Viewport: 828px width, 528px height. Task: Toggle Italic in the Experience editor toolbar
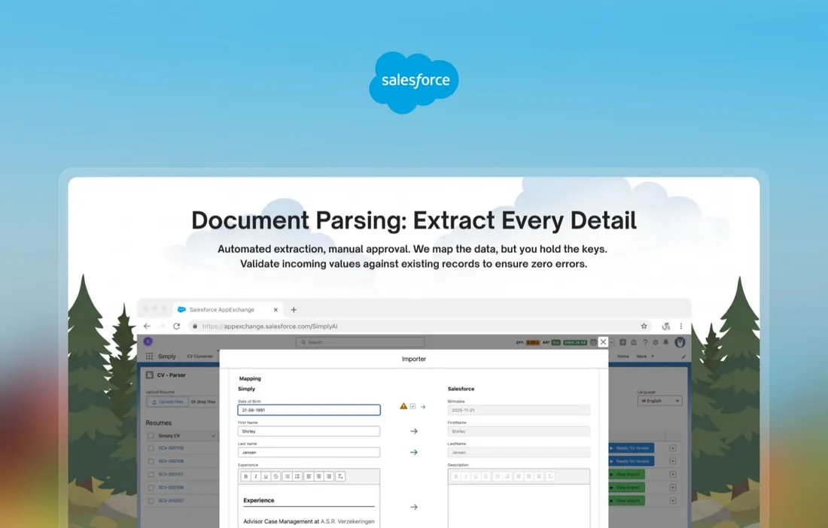click(256, 476)
